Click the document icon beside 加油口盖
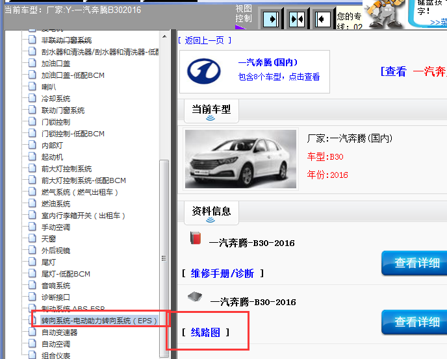Viewport: 447px width, 359px height. pos(32,63)
